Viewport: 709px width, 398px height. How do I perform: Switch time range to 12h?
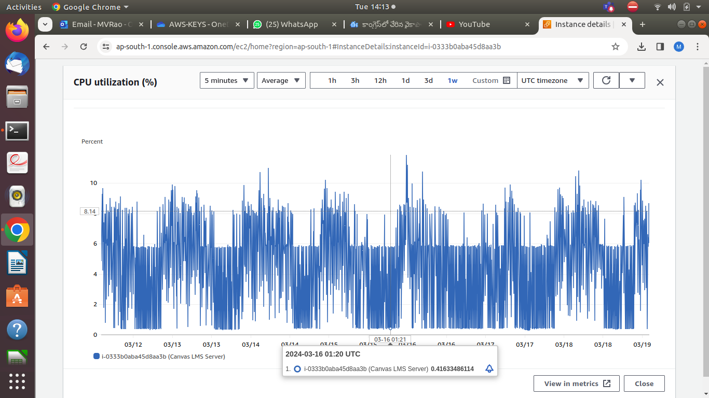[380, 80]
